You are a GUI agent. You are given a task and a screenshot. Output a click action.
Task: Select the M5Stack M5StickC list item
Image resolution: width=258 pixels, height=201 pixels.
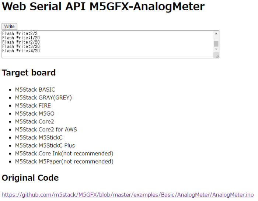pyautogui.click(x=39, y=138)
